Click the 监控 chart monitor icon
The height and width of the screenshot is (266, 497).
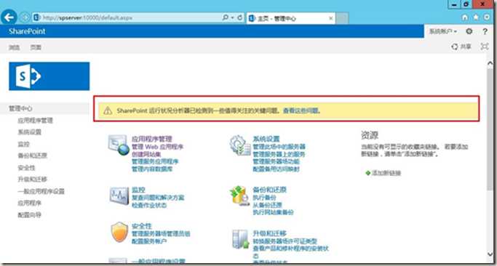tap(119, 196)
